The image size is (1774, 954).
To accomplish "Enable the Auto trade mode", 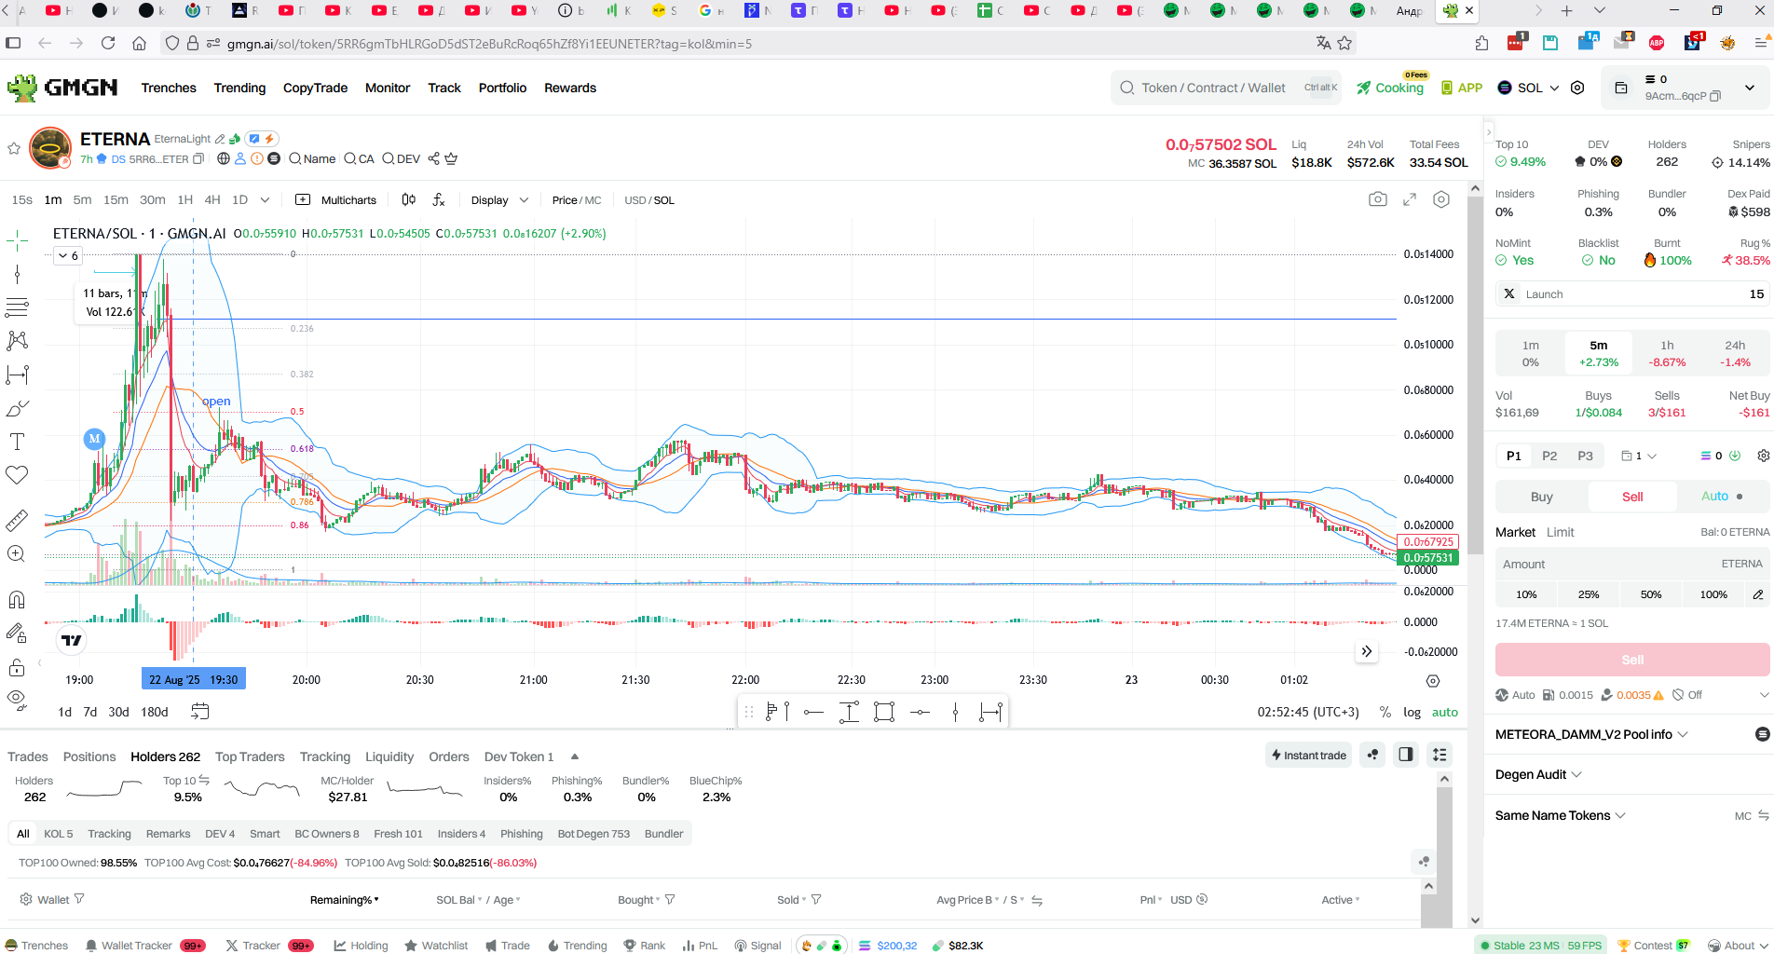I will [x=1722, y=497].
